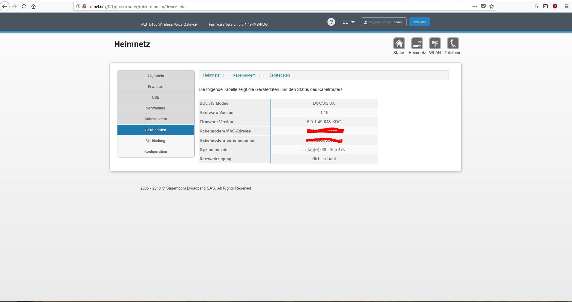Expand the DE language dropdown
572x302 pixels.
[348, 22]
